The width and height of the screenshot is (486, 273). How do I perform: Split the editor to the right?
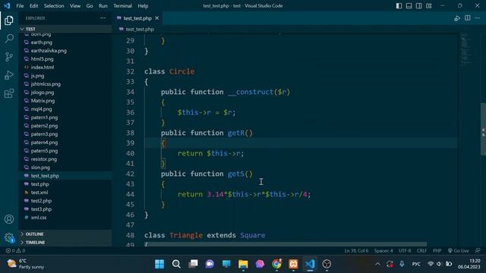pyautogui.click(x=468, y=18)
